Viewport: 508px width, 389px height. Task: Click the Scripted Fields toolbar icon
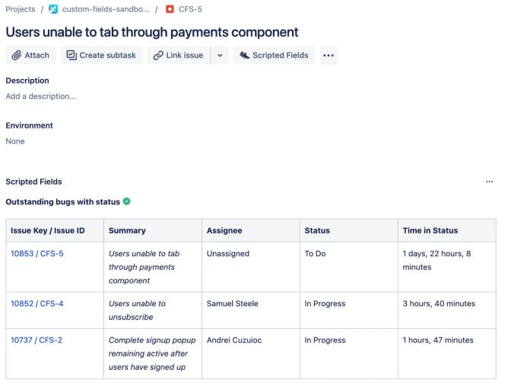pos(245,55)
